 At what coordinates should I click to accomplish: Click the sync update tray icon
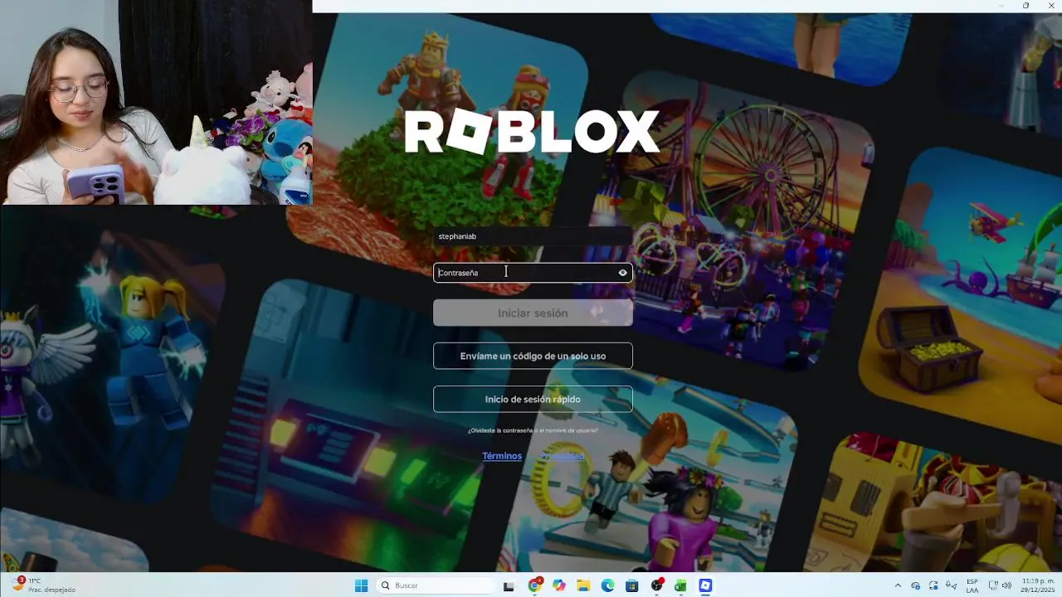pos(933,585)
